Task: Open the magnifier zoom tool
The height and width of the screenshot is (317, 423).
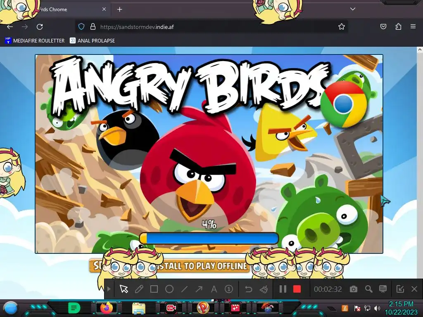Action: pos(368,289)
